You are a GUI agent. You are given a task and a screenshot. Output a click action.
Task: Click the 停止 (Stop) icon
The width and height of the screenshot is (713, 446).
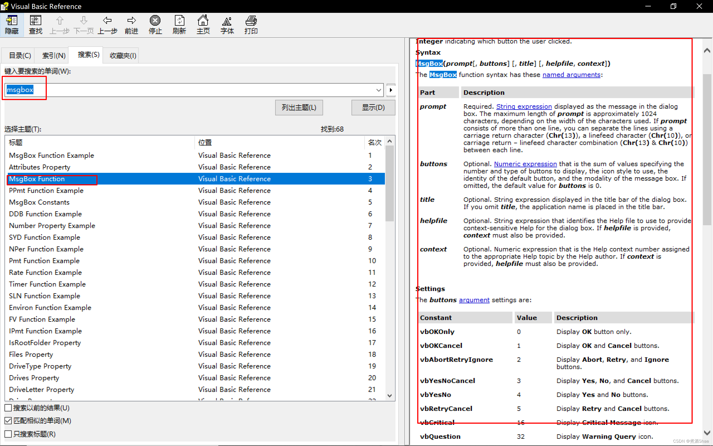coord(155,25)
